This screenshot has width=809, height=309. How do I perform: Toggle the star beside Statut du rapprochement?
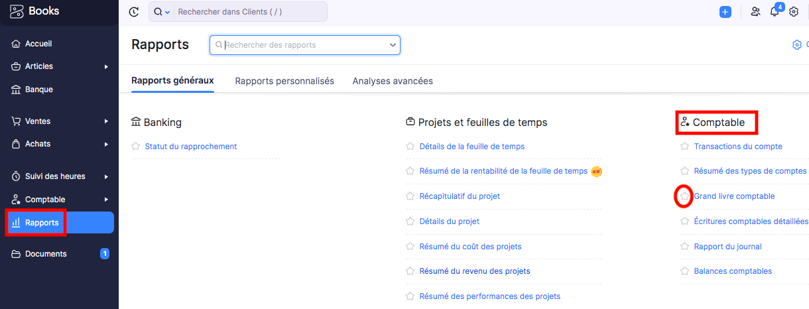tap(135, 147)
